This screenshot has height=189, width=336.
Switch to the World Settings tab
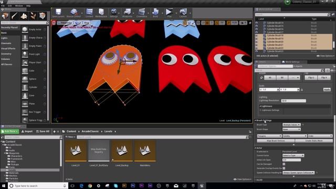point(292,62)
